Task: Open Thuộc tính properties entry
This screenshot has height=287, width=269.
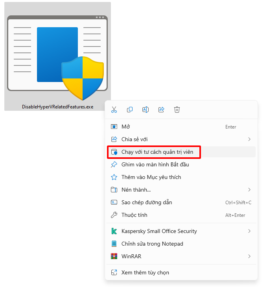Action: tap(181, 215)
